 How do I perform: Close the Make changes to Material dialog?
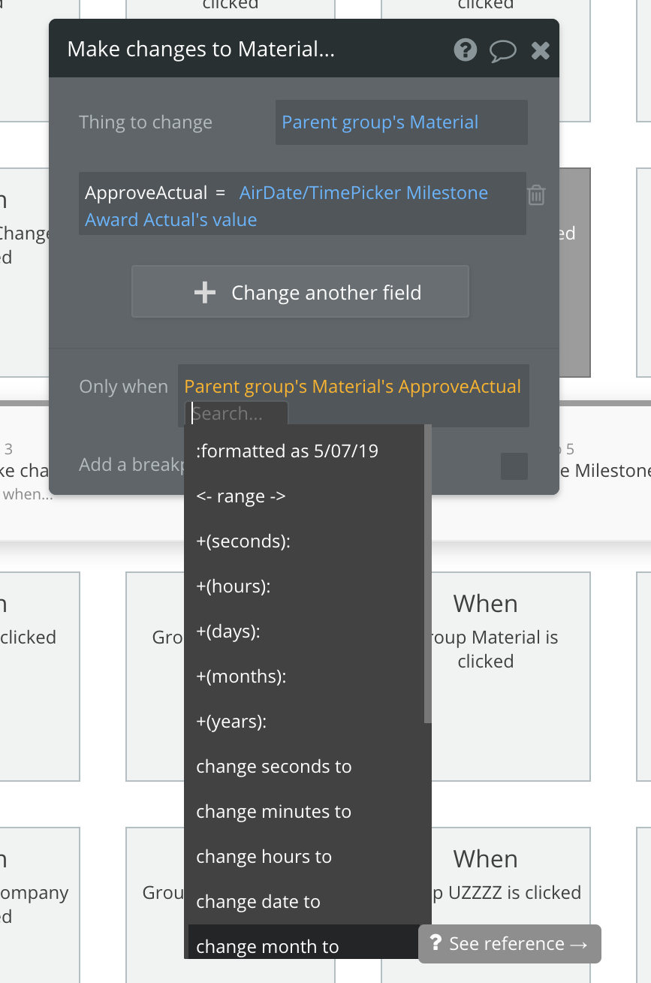[x=540, y=50]
